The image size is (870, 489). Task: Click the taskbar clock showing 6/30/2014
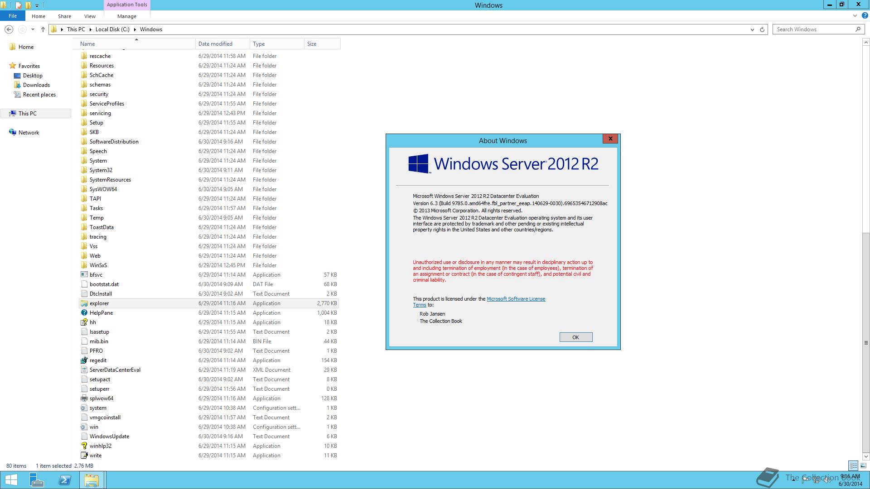[850, 480]
